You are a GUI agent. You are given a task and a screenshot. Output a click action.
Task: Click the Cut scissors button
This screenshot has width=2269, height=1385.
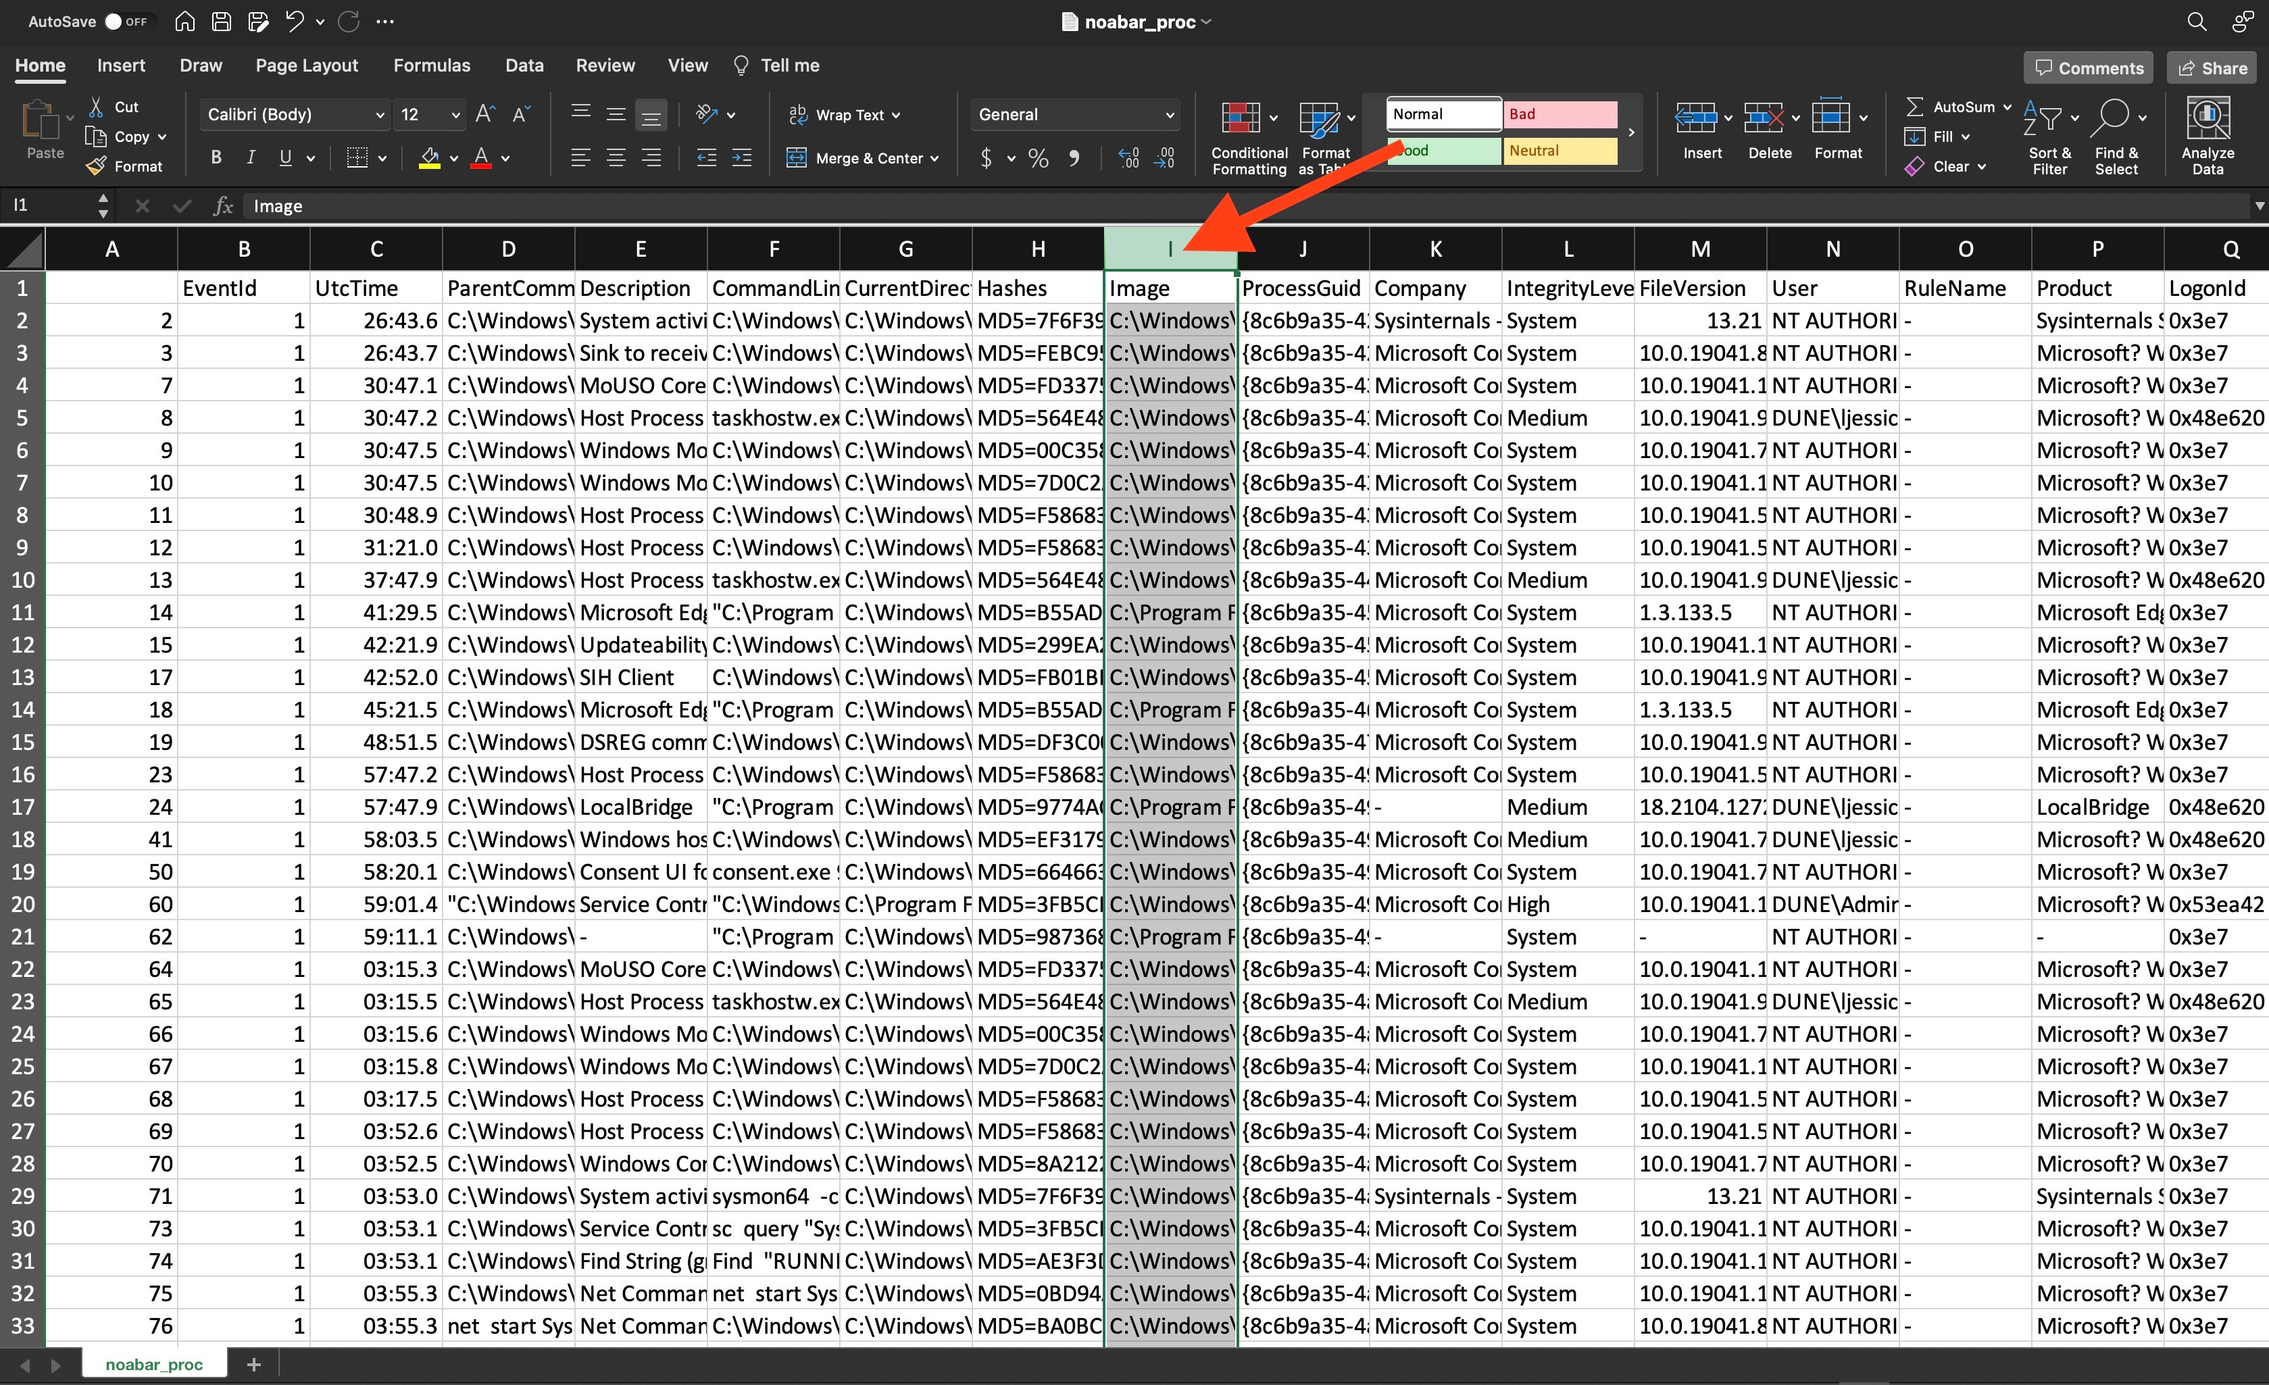pyautogui.click(x=114, y=107)
